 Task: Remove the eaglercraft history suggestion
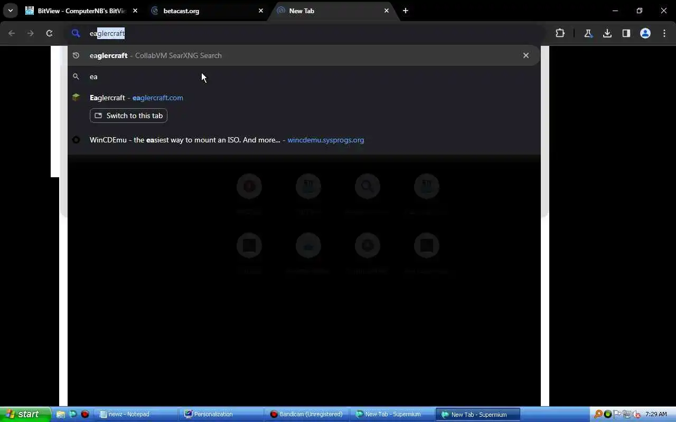click(526, 55)
